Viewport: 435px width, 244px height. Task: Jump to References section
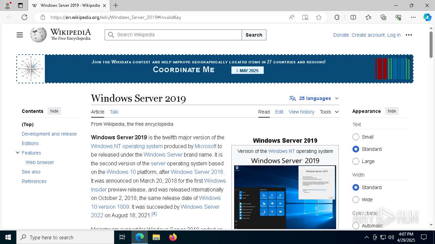click(34, 181)
